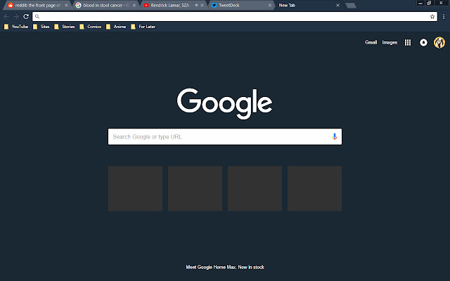Click the reddit tab favicon
450x281 pixels.
[x=11, y=5]
